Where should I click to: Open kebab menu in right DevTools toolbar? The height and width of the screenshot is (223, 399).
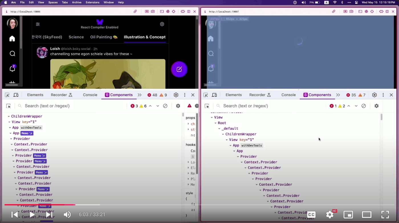(x=383, y=95)
